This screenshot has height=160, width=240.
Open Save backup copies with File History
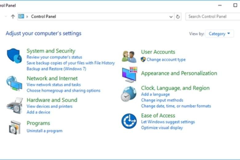coord(70,63)
